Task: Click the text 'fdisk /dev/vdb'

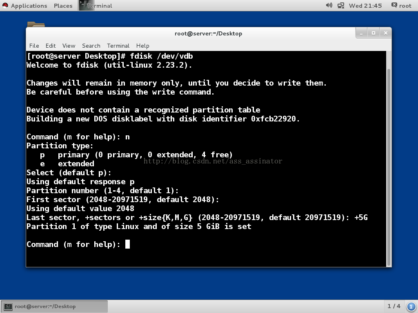Action: 161,56
